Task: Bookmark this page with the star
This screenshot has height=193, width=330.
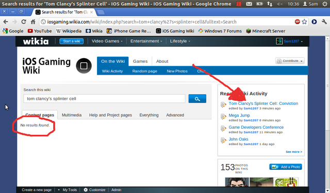Action: pos(304,22)
